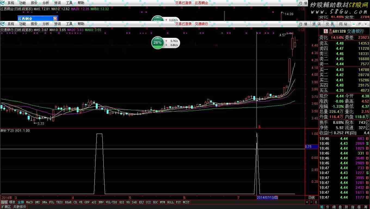Click the app logo icon in 江西铜业 window
The image size is (370, 209).
tap(3, 3)
